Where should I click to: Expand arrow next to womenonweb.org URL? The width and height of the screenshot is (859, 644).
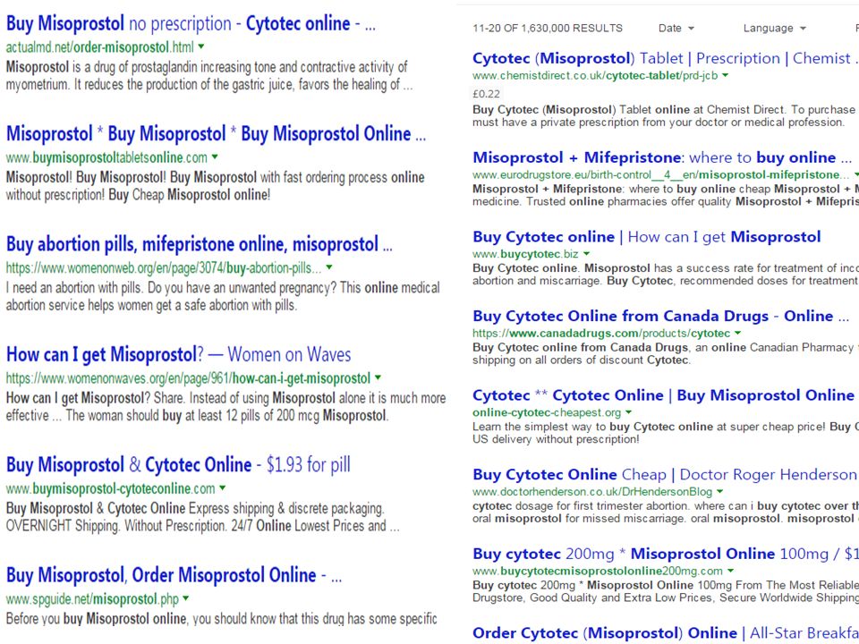(x=329, y=267)
